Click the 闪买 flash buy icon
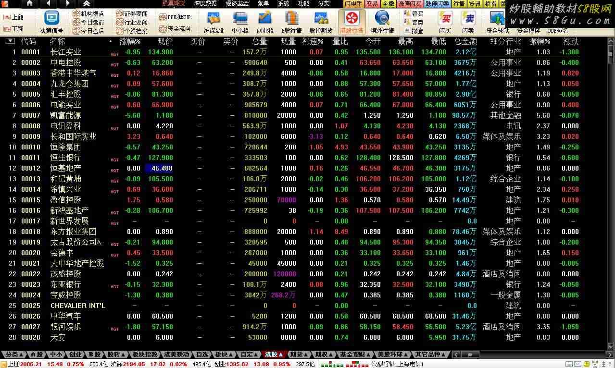 pos(445,22)
